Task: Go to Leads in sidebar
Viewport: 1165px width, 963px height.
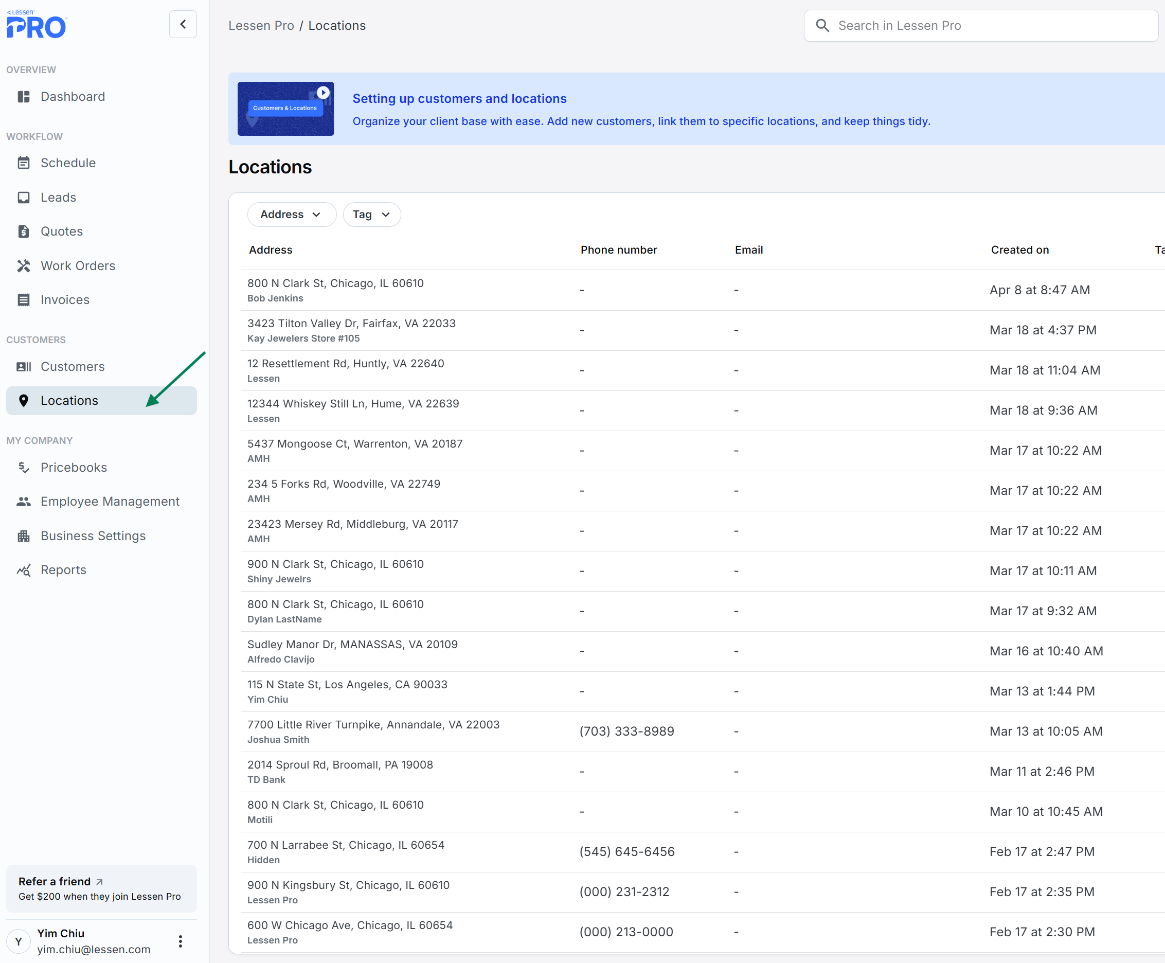Action: 58,198
